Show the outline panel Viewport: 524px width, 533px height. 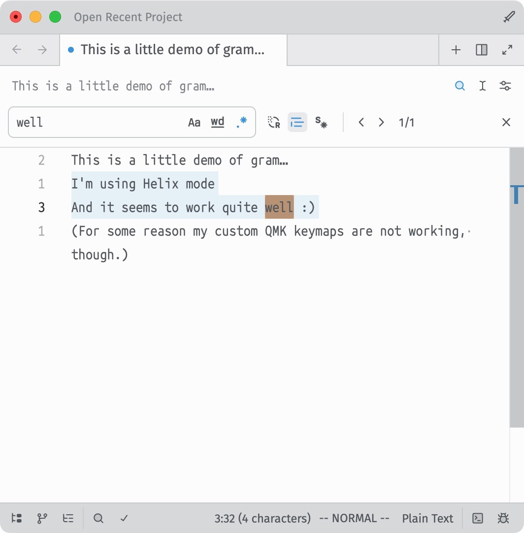pyautogui.click(x=68, y=518)
